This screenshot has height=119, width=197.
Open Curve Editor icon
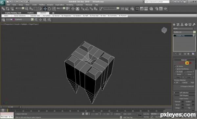click(142, 9)
